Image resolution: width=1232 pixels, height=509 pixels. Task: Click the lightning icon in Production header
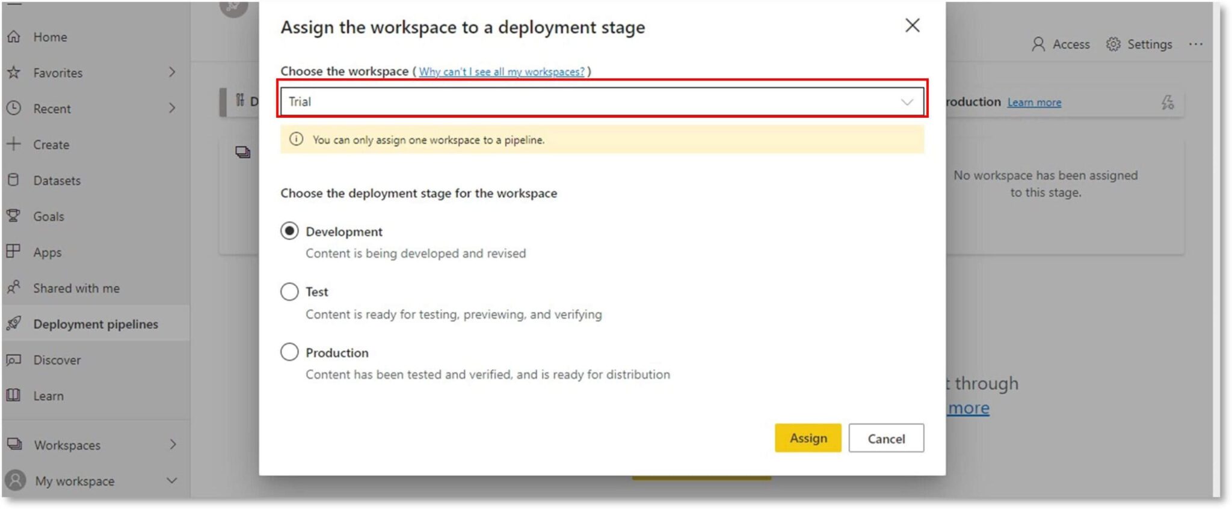(x=1167, y=102)
